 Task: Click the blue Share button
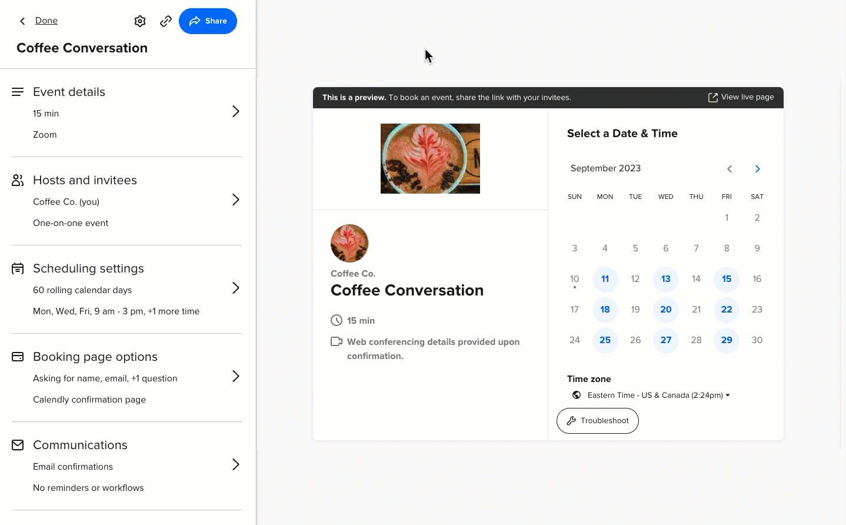pyautogui.click(x=208, y=21)
